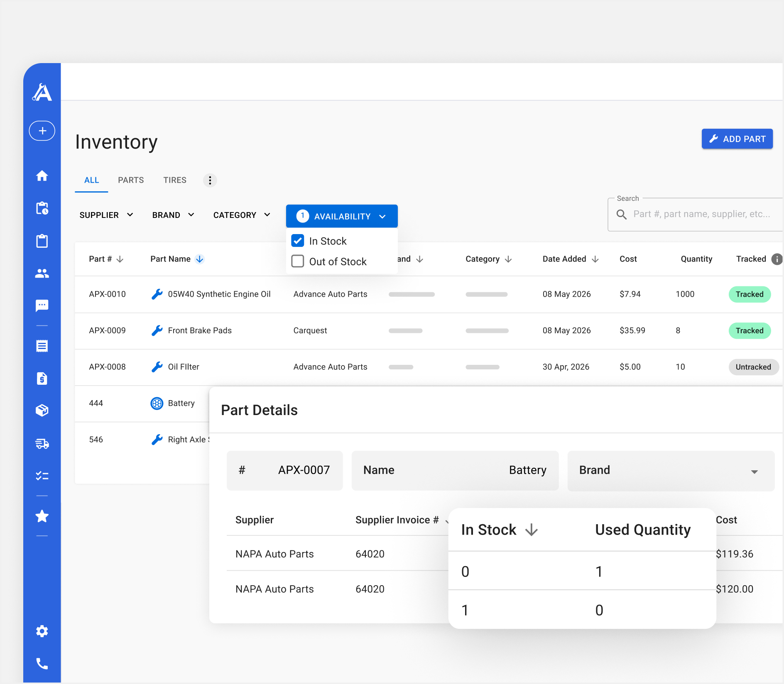Click the Name field showing Battery
The image size is (784, 684).
coord(455,470)
